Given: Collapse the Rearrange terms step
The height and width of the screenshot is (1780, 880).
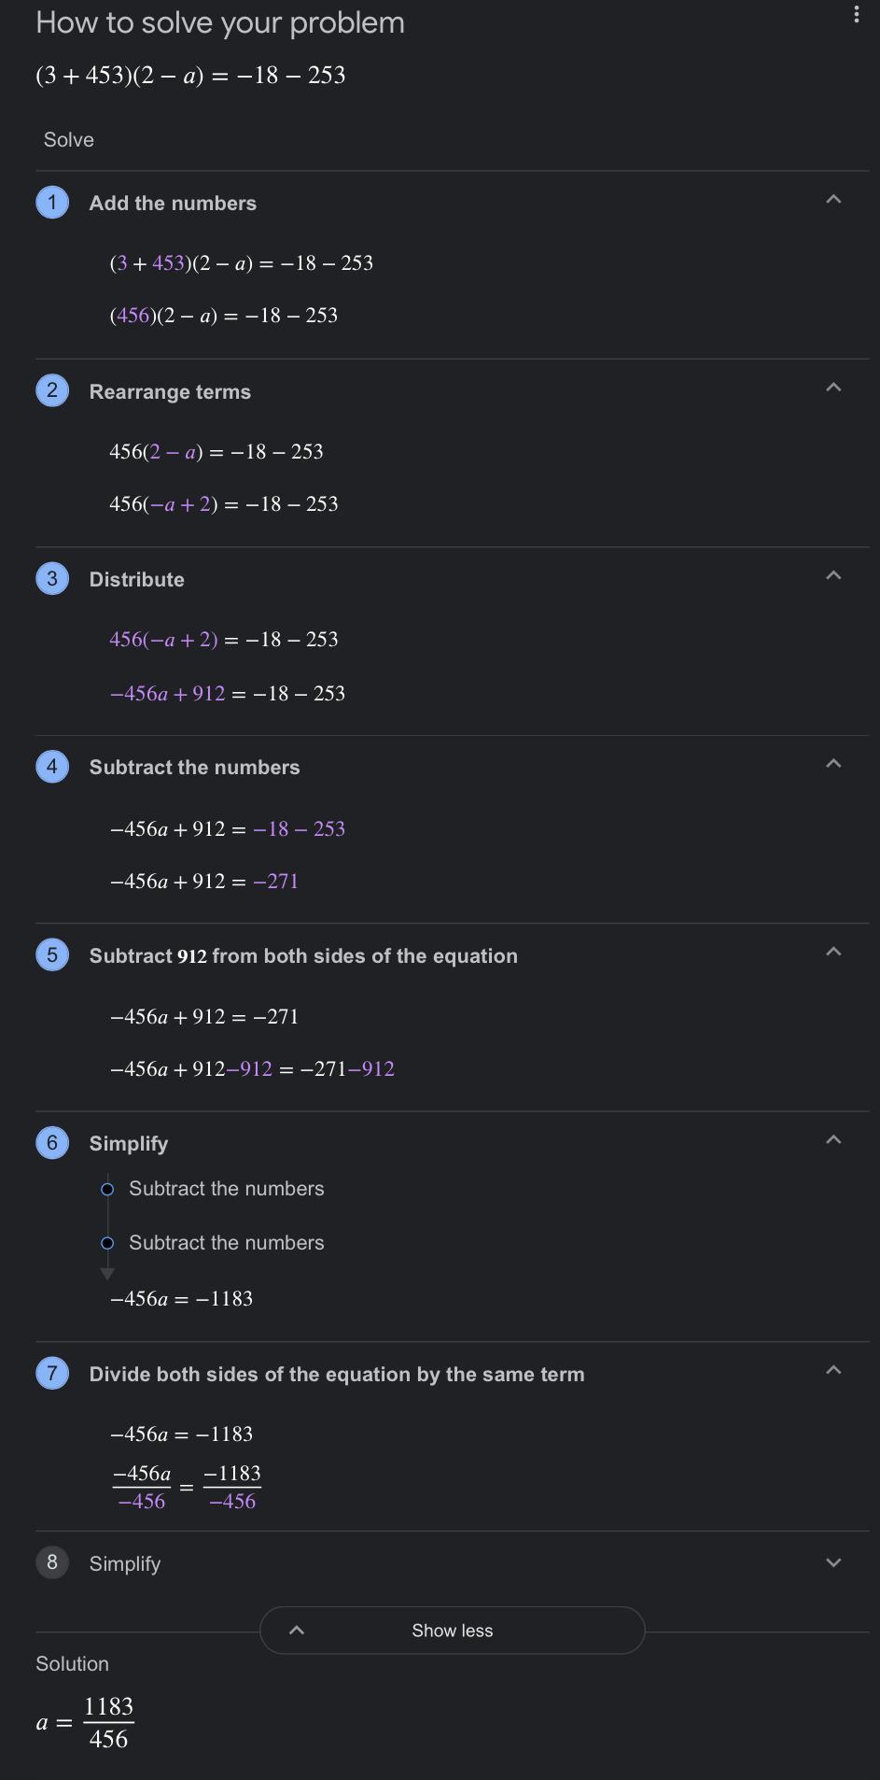Looking at the screenshot, I should (833, 388).
